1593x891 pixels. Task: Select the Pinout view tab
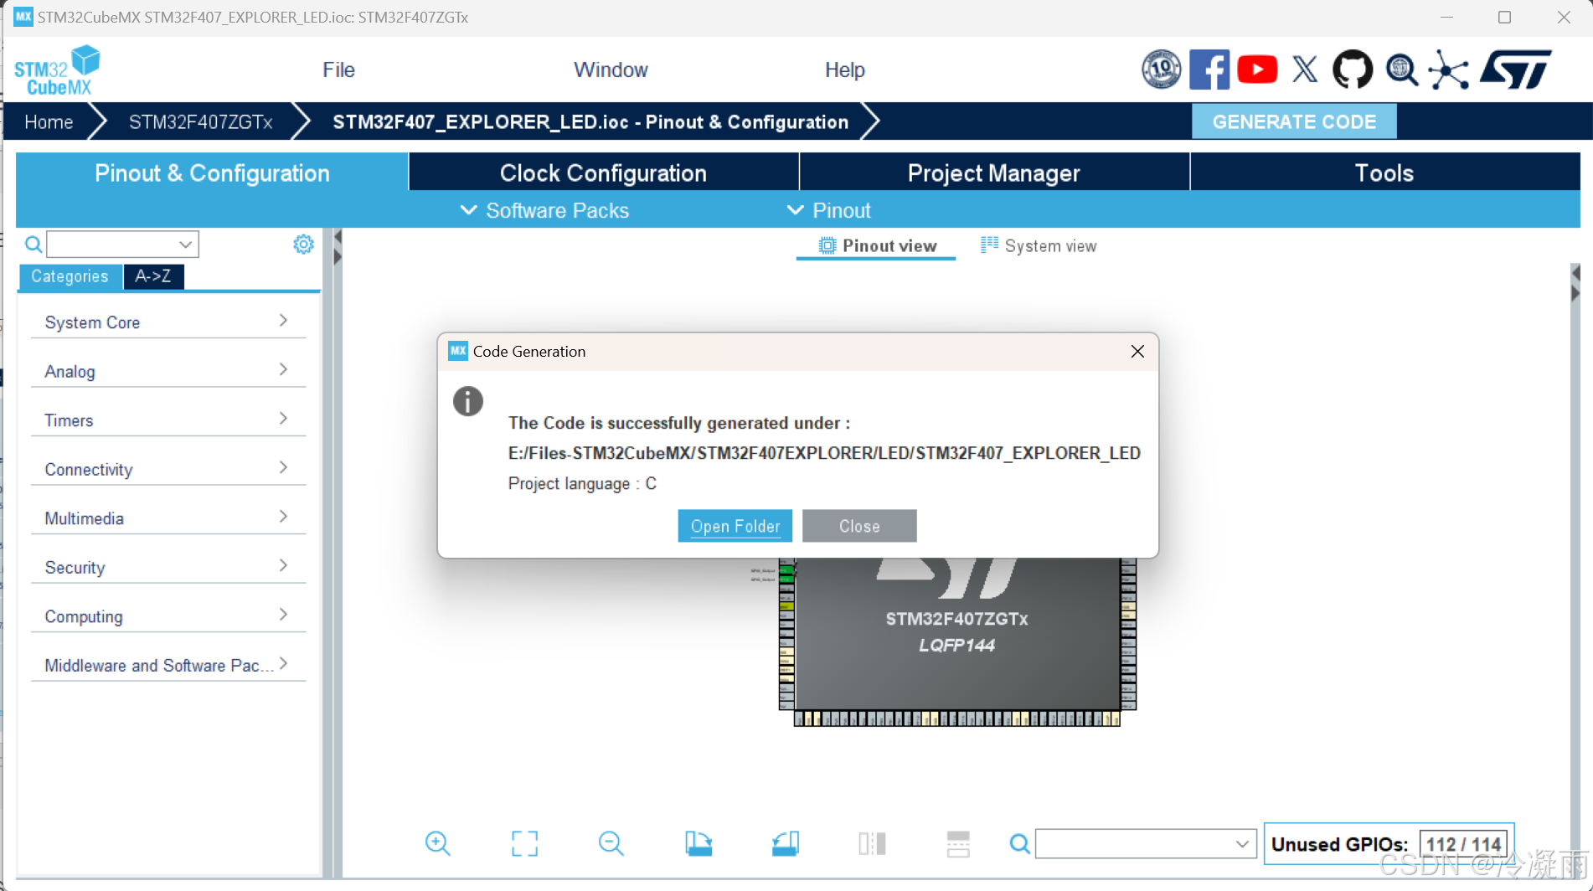pyautogui.click(x=877, y=246)
